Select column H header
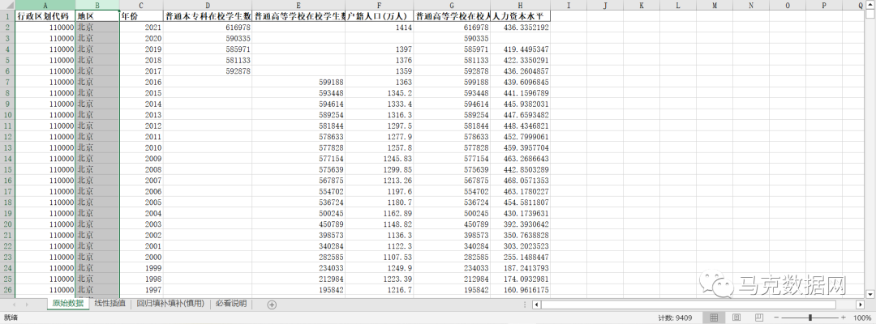 click(x=521, y=5)
